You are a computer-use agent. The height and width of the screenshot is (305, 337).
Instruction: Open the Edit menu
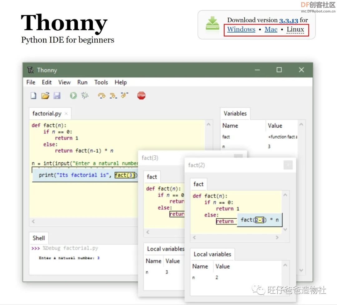pyautogui.click(x=46, y=82)
